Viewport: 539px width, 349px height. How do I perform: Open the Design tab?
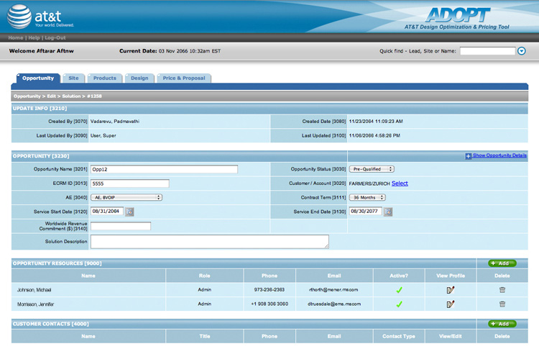pos(139,78)
